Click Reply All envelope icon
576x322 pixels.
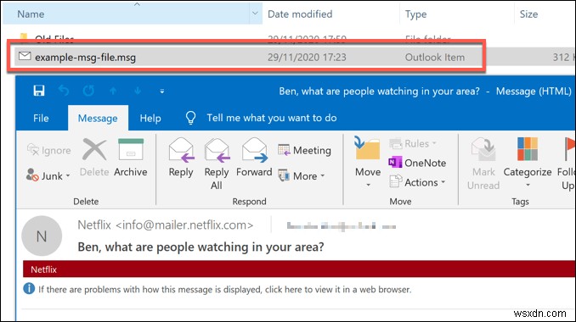tap(217, 150)
